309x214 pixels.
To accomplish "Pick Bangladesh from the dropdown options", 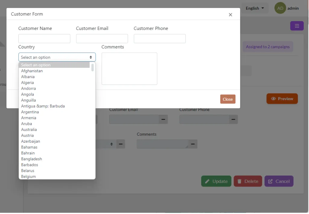I will [31, 159].
